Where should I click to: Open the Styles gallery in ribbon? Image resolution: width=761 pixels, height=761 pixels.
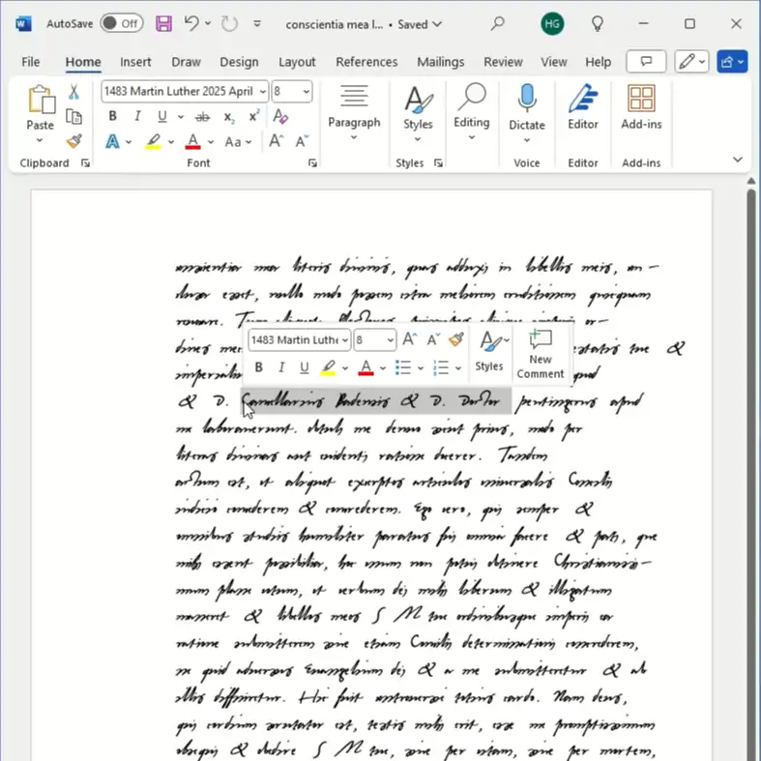[x=418, y=113]
